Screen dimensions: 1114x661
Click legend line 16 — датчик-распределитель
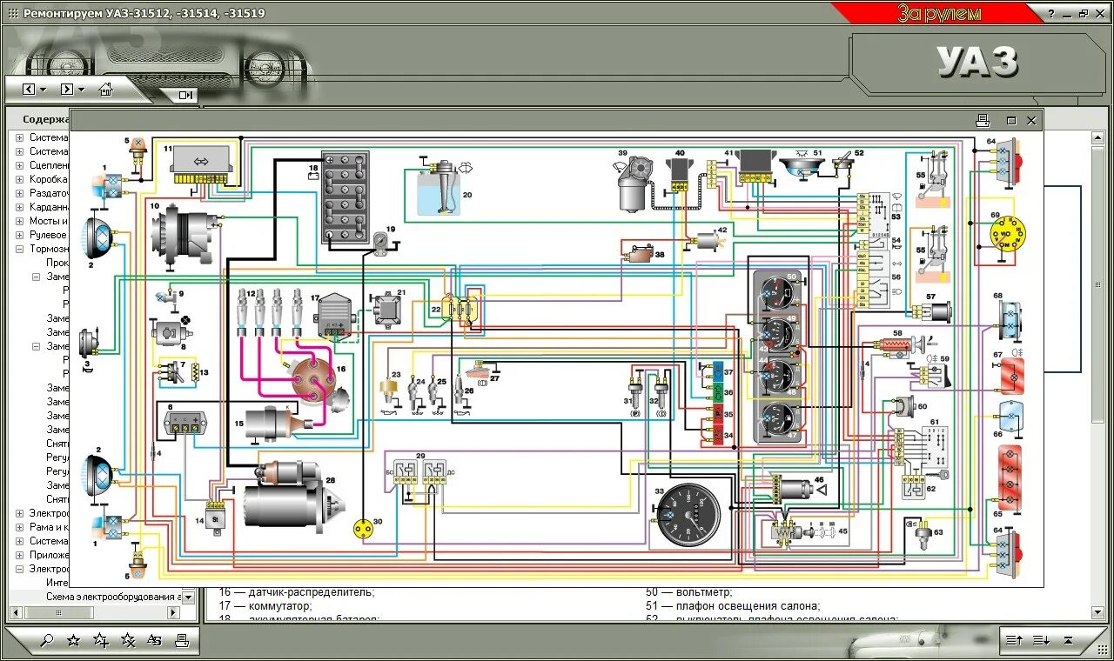click(x=297, y=592)
